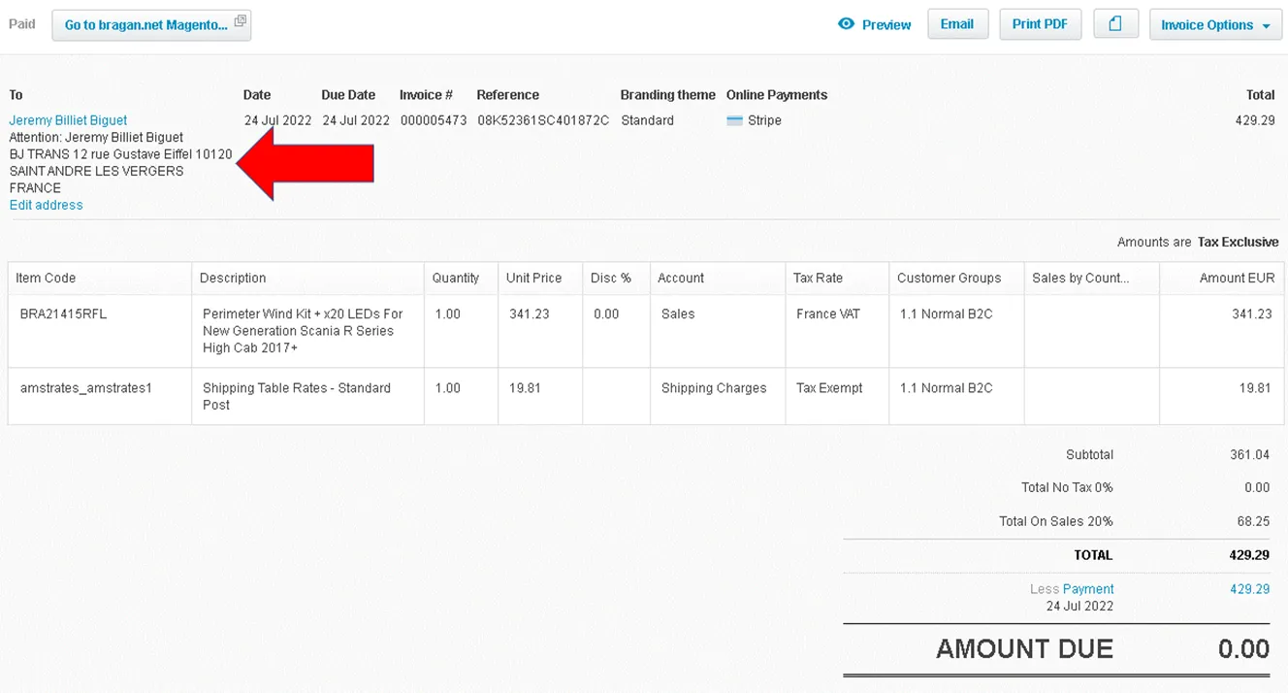Image resolution: width=1288 pixels, height=693 pixels.
Task: Click the Tax Exempt tax rate cell
Action: [837, 396]
